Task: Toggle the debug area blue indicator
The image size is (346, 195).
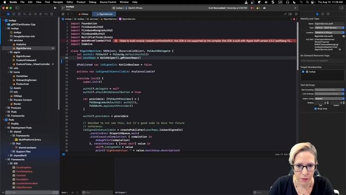Action: (x=64, y=154)
